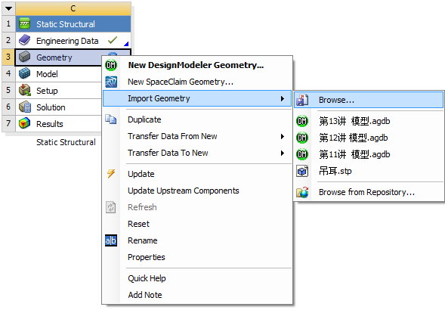Viewport: 445px width, 310px height.
Task: Expand the Import Geometry submenu arrow
Action: click(283, 98)
